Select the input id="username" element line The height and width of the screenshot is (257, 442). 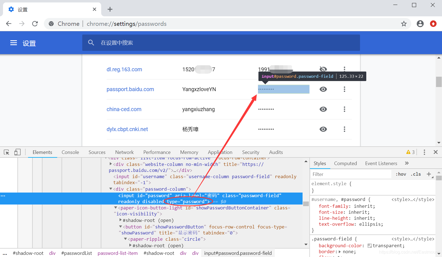[205, 179]
